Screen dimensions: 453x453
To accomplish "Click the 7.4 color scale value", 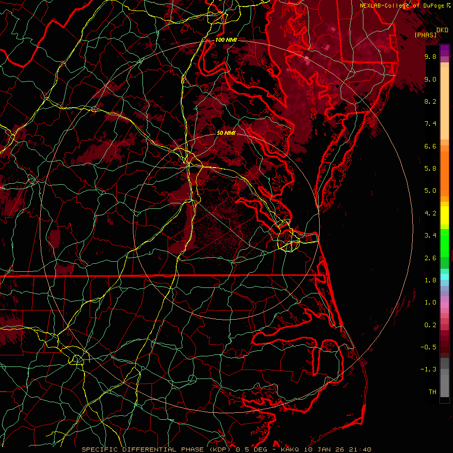I will [x=430, y=124].
